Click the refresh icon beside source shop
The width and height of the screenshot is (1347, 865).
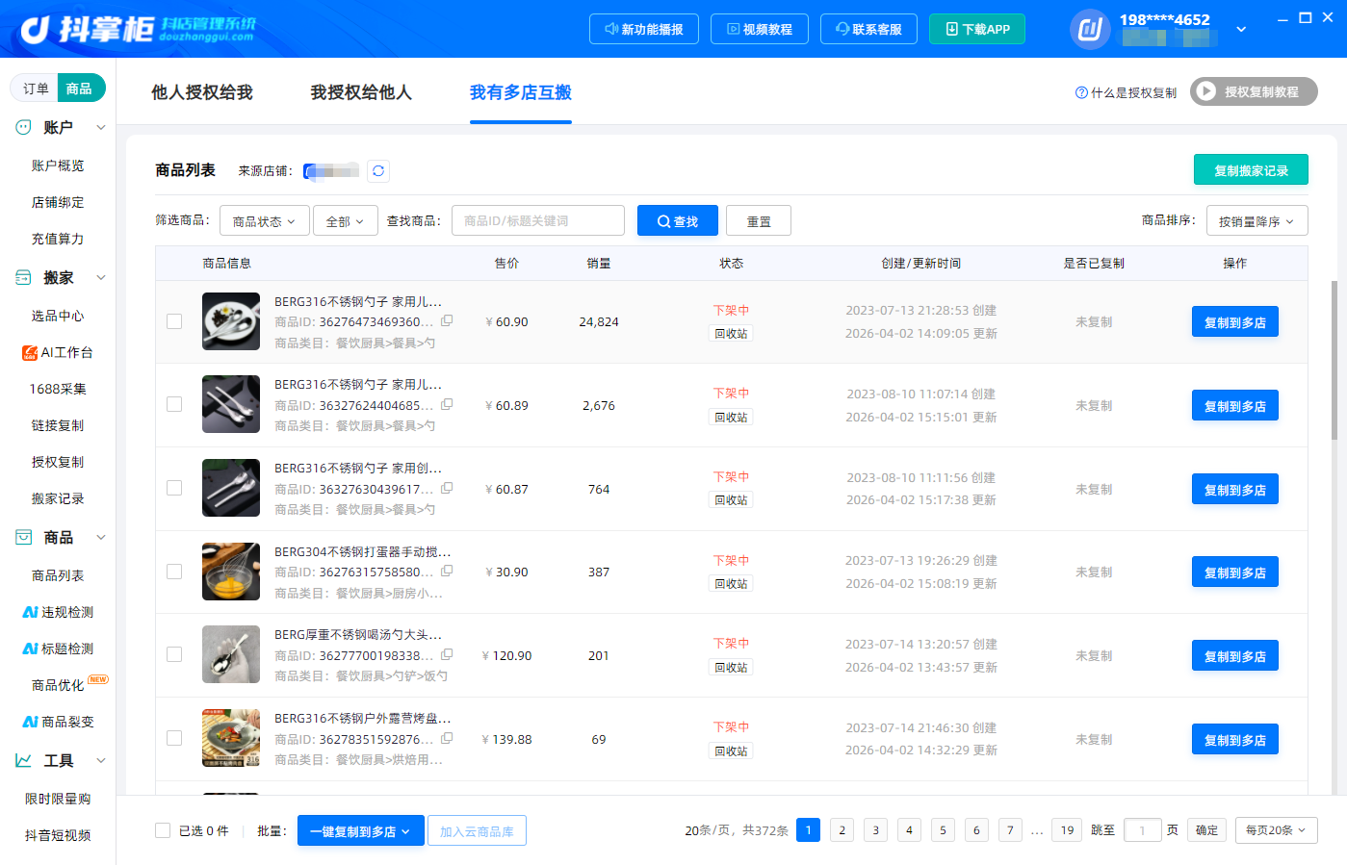click(x=378, y=171)
